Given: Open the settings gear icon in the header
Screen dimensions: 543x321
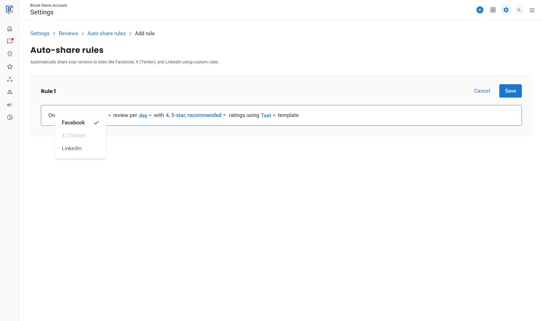Looking at the screenshot, I should click(506, 10).
